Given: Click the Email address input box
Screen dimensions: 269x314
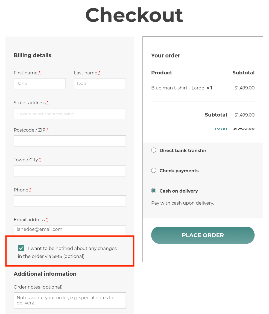Looking at the screenshot, I should (70, 230).
